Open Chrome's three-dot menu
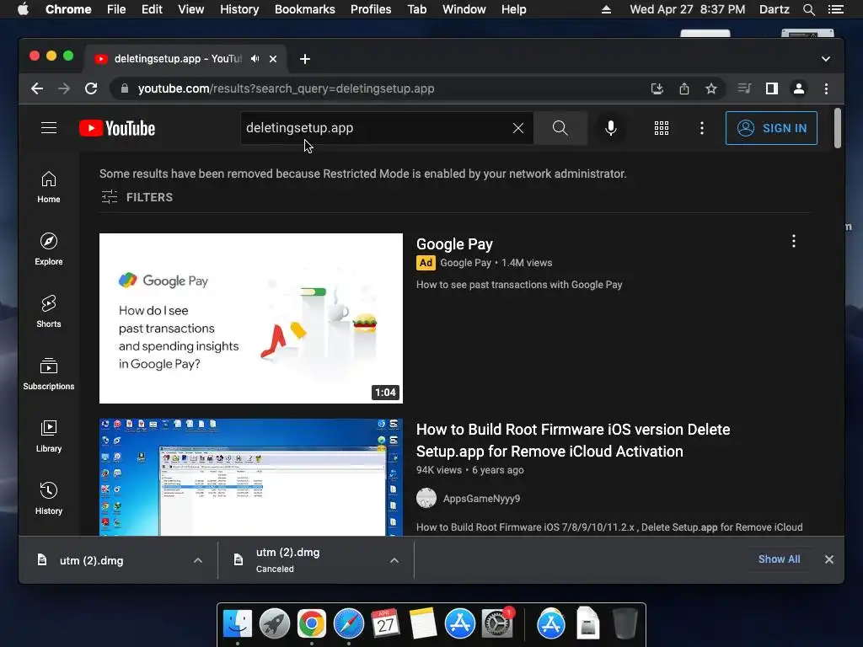863x647 pixels. click(826, 88)
